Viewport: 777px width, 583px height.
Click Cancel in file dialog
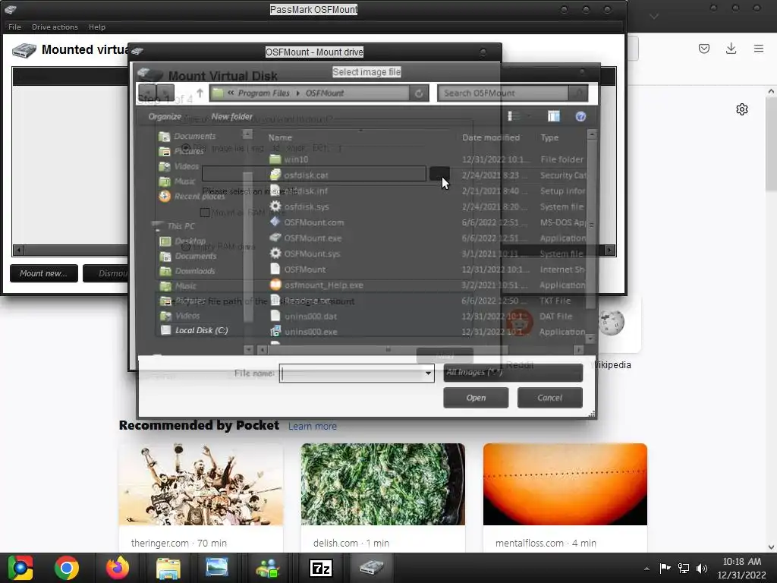click(x=549, y=398)
